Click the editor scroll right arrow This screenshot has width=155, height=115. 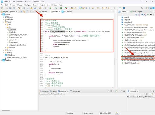[x=112, y=88]
